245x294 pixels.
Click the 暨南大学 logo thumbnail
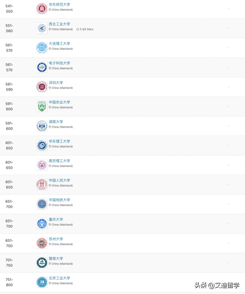(42, 263)
